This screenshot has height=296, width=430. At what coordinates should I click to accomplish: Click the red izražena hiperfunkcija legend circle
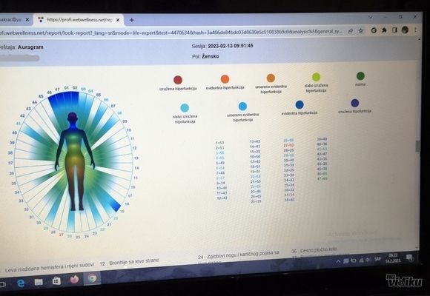tap(178, 80)
